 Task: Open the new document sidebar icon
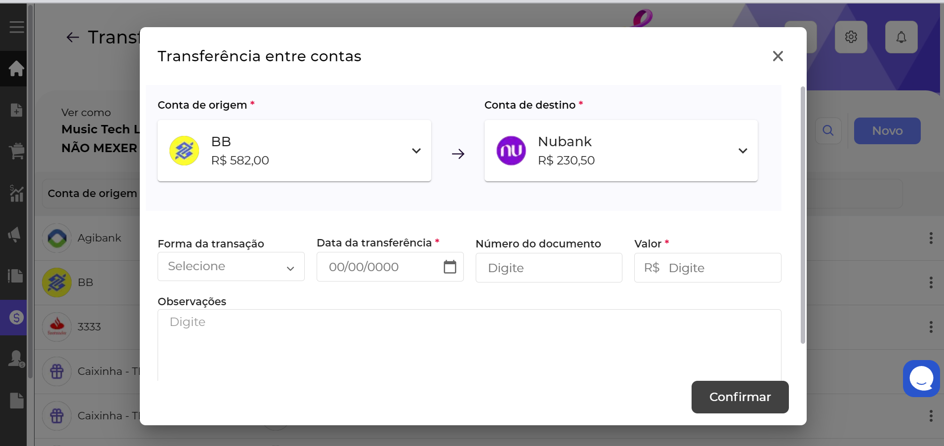click(x=17, y=110)
